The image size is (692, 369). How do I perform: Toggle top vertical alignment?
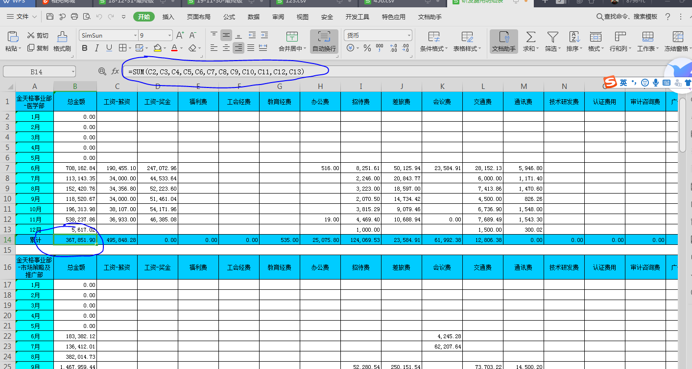point(214,35)
